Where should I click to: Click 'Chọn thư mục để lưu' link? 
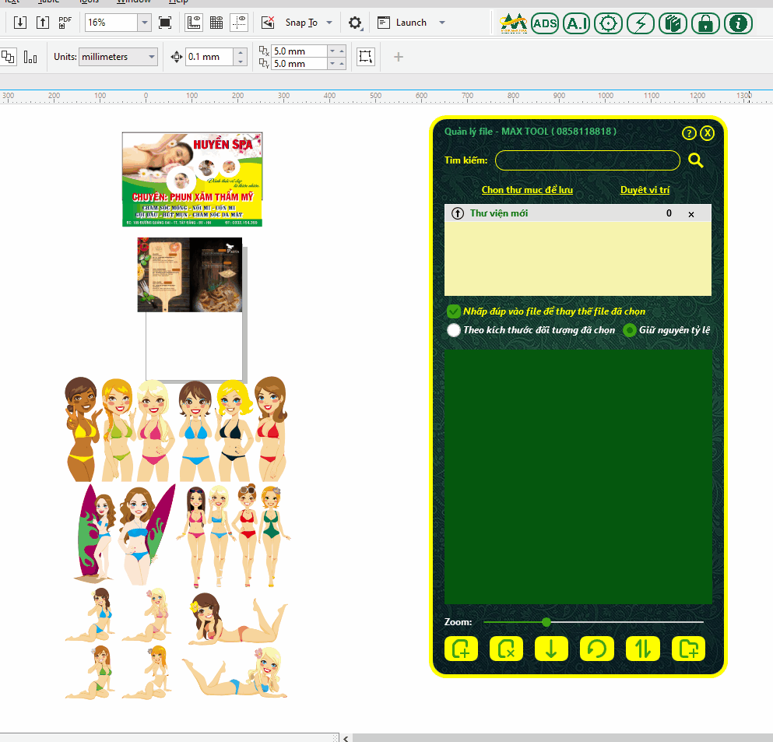point(527,190)
